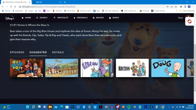Image resolution: width=196 pixels, height=110 pixels.
Task: Expand the bookmarks overflow chevron
Action: [x=177, y=11]
